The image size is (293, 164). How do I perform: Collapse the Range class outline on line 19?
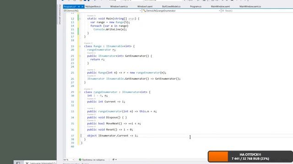[x=80, y=46]
